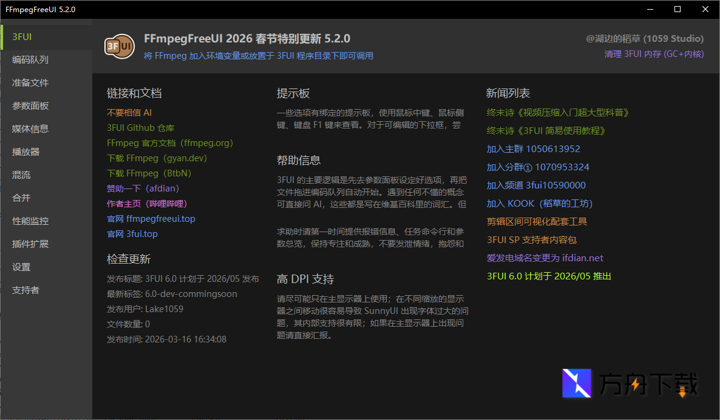Open the 3FUI Github 仓库 link
The height and width of the screenshot is (420, 720).
pos(140,127)
